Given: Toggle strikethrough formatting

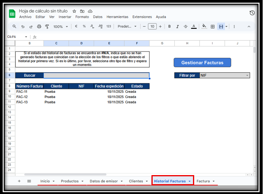Looking at the screenshot, I should 185,26.
